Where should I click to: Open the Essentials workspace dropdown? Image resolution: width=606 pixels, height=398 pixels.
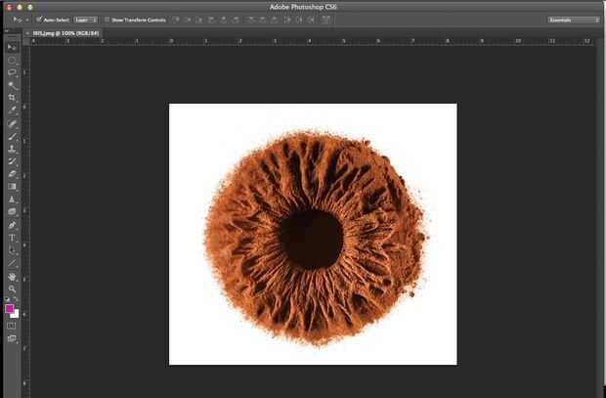point(573,20)
